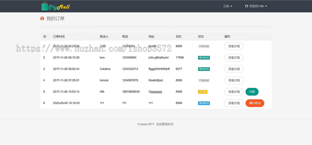The image size is (312, 145).
Task: Open the 分类 dropdown menu
Action: click(228, 6)
